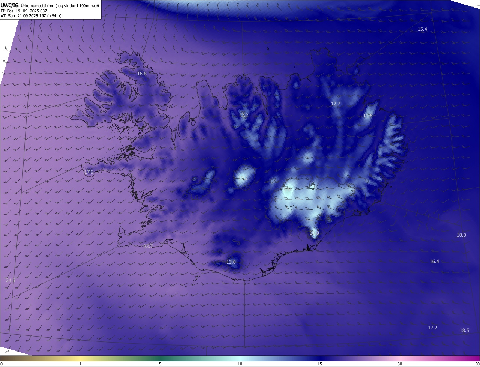The width and height of the screenshot is (480, 367).
Task: Click the 12.2 map value
Action: point(243,116)
